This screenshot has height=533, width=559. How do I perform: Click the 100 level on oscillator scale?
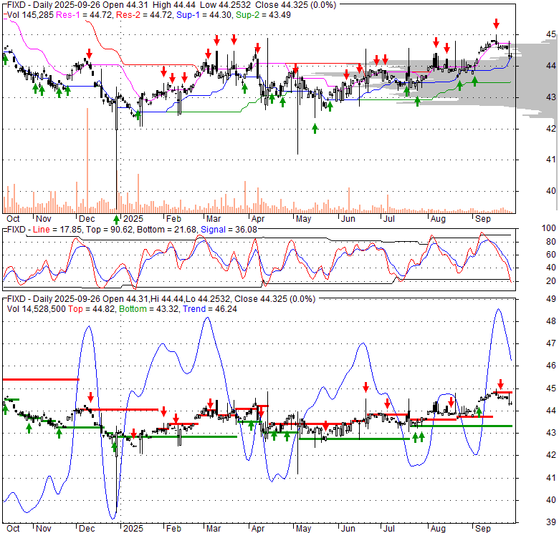pos(549,228)
